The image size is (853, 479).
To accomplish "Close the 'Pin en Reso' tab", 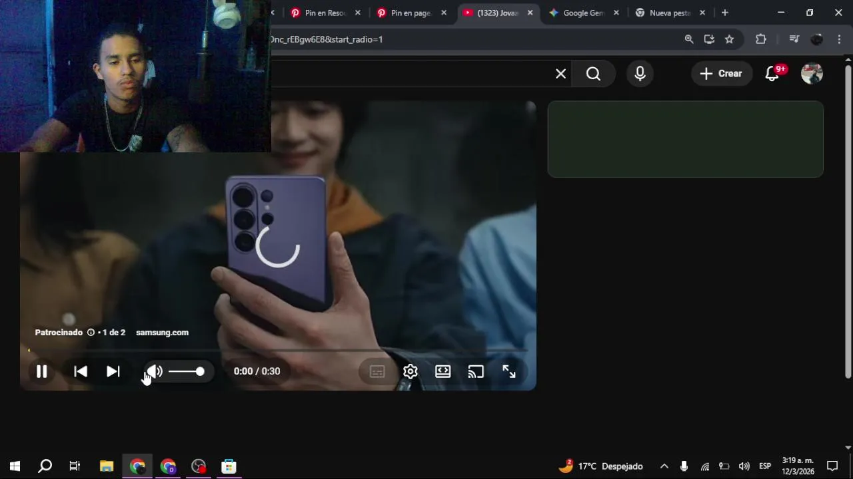I will (358, 13).
